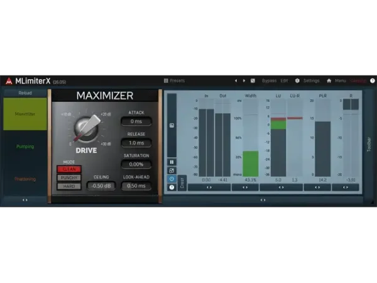Click the red Sleeping label
This screenshot has height=283, width=377.
(358, 81)
